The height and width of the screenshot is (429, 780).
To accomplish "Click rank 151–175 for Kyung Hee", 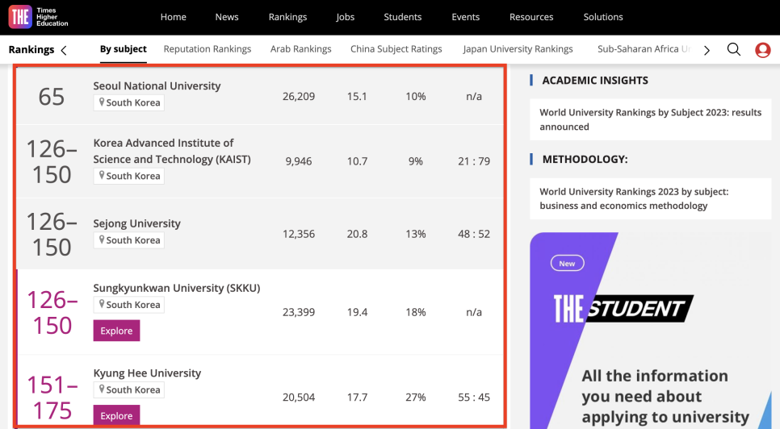I will [52, 398].
